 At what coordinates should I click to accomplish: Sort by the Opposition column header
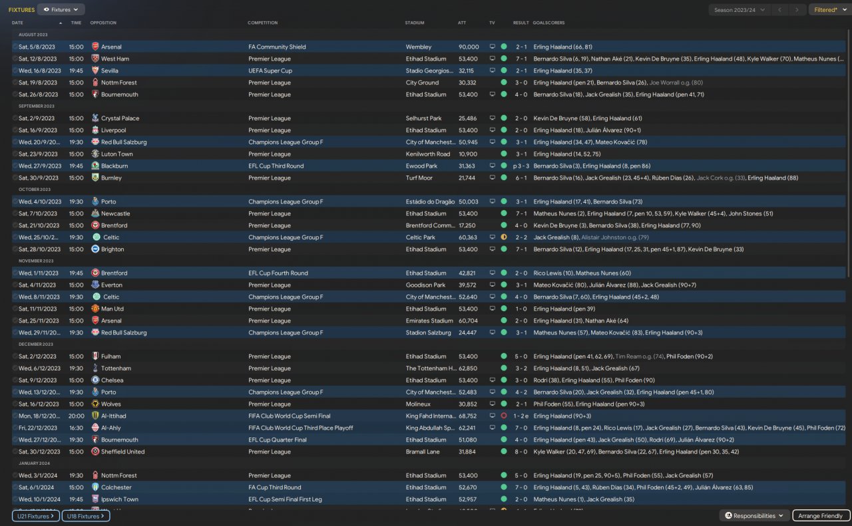click(x=103, y=23)
